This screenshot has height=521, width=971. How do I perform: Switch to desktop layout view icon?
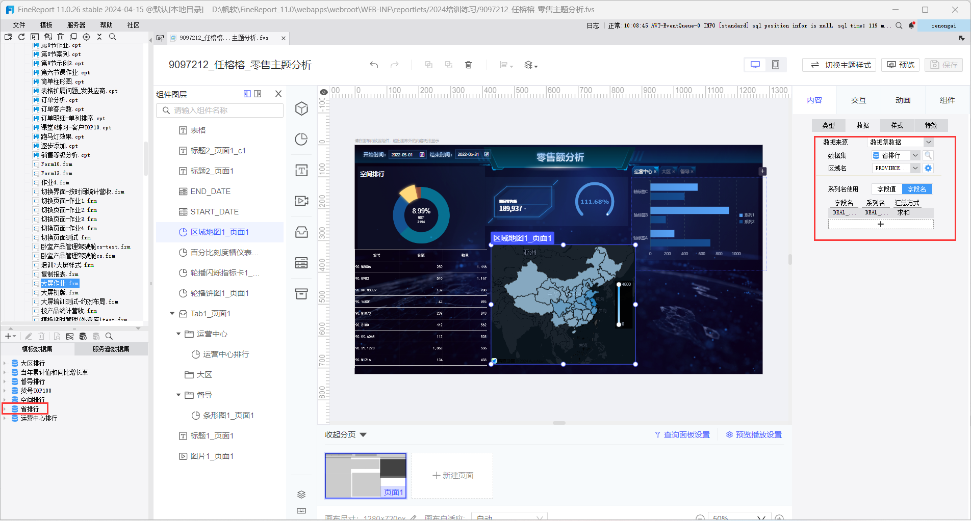[755, 65]
